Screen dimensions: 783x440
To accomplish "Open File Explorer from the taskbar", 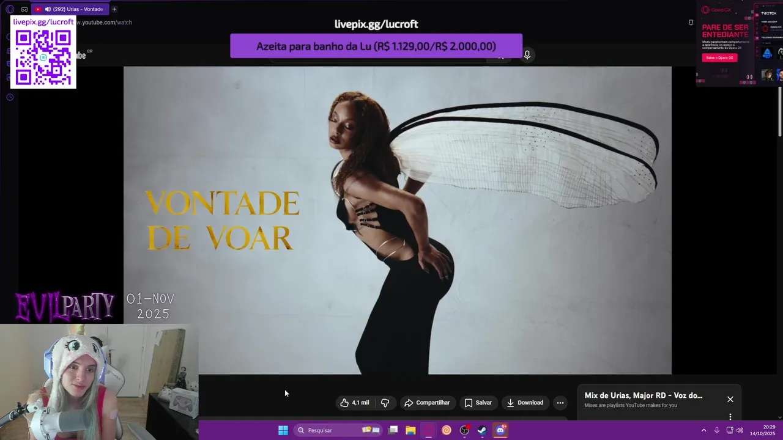I will point(410,430).
